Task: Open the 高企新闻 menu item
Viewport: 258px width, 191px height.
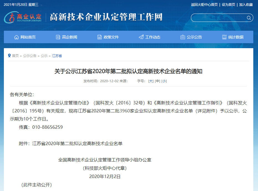Action: click(70, 37)
